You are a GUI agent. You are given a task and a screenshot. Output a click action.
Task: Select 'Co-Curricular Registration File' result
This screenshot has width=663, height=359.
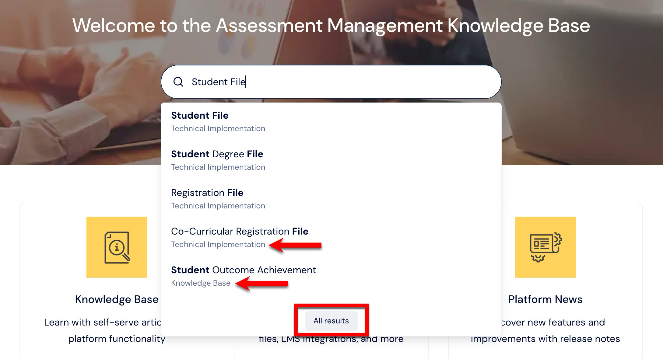(240, 232)
